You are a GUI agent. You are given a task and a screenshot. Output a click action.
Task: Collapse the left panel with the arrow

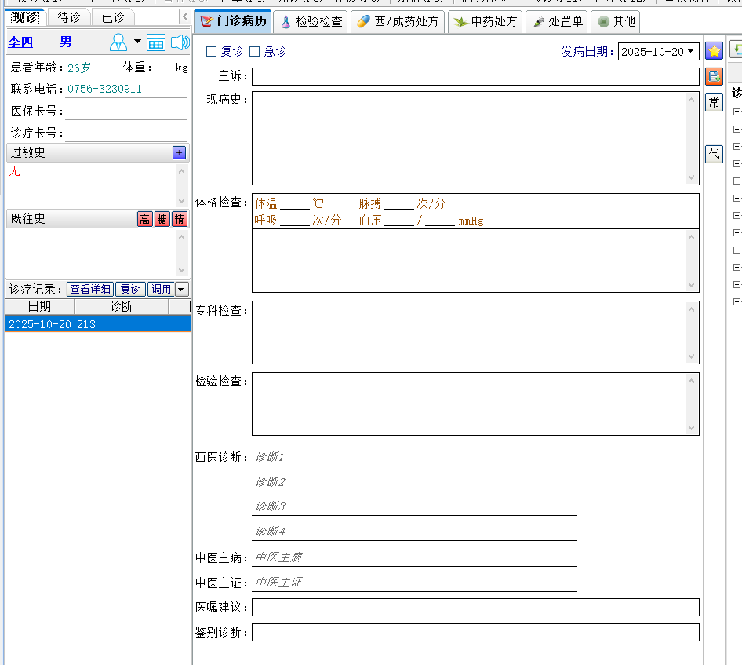click(185, 16)
